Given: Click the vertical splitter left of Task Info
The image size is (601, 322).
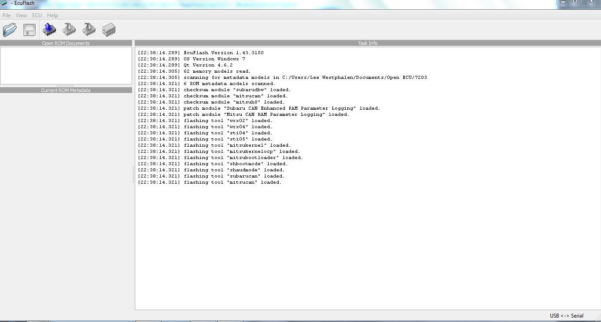Looking at the screenshot, I should coord(133,175).
